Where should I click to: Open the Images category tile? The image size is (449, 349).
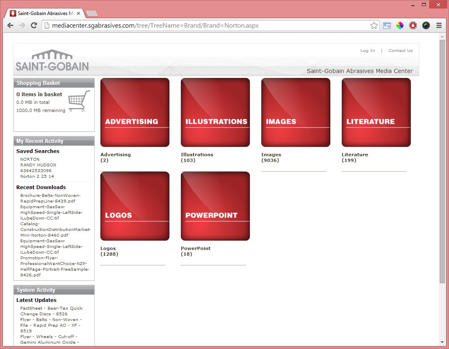[296, 112]
